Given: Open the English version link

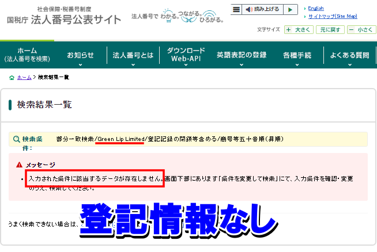Looking at the screenshot, I should [x=316, y=9].
